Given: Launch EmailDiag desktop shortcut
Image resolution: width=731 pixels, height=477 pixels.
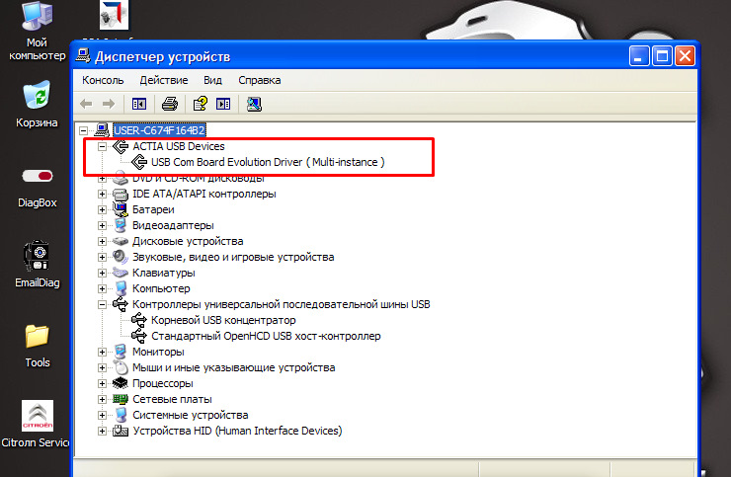Looking at the screenshot, I should (38, 265).
